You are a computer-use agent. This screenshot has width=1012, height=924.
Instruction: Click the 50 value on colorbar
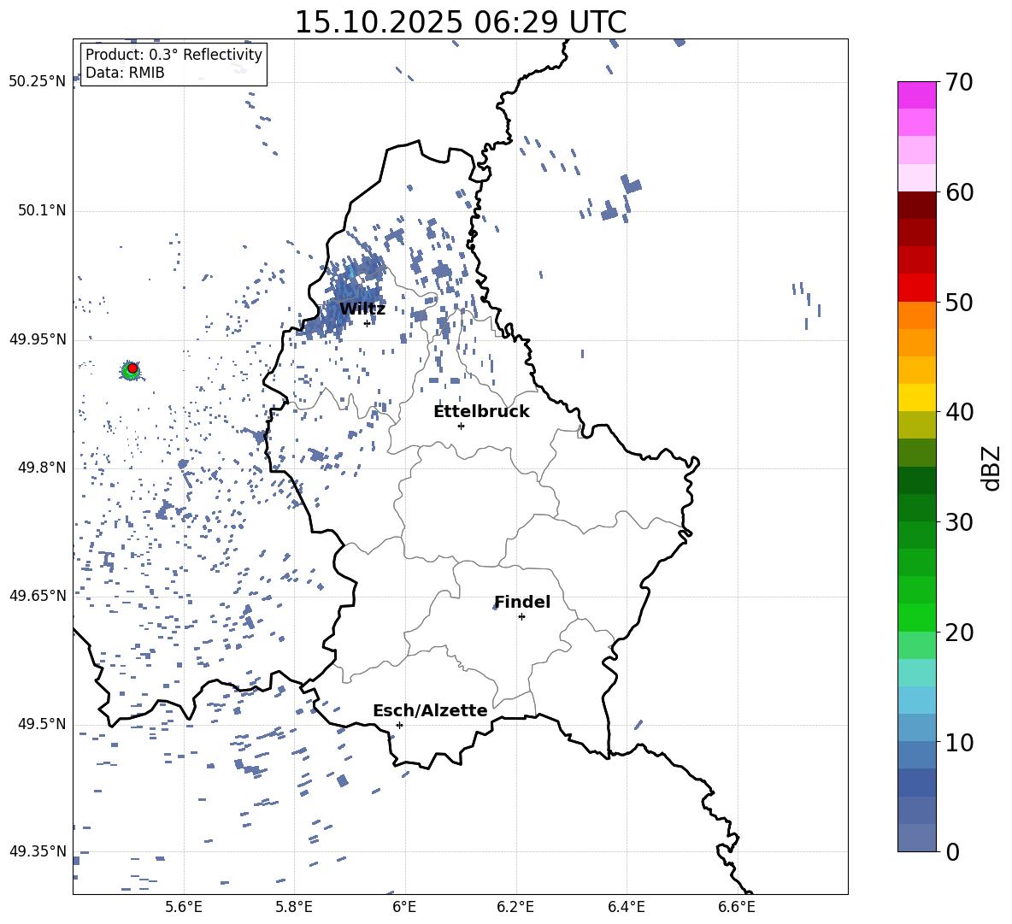959,303
